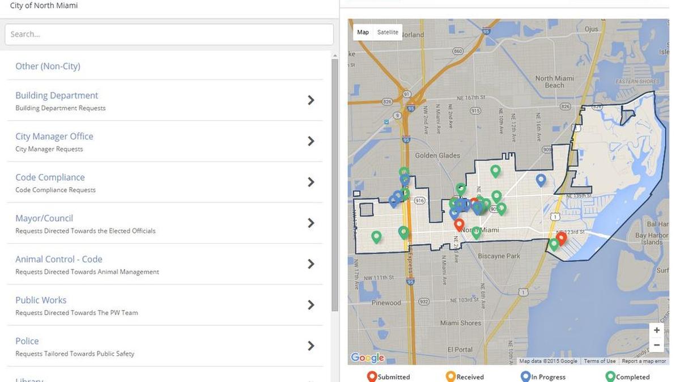Zoom out with the minus button
The height and width of the screenshot is (382, 680).
tap(656, 345)
